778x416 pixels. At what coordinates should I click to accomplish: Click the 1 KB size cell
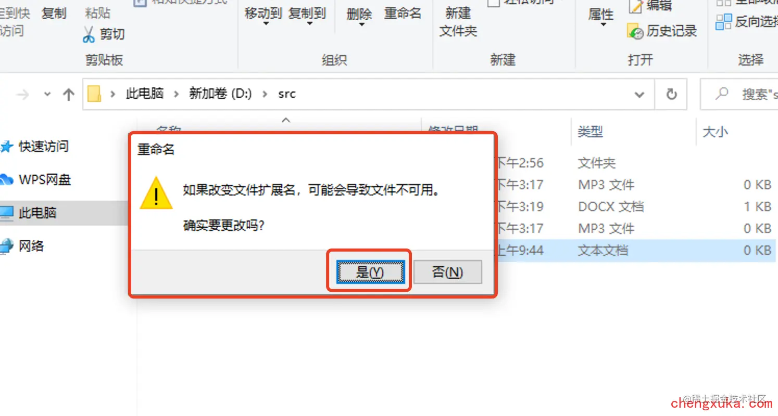coord(757,206)
